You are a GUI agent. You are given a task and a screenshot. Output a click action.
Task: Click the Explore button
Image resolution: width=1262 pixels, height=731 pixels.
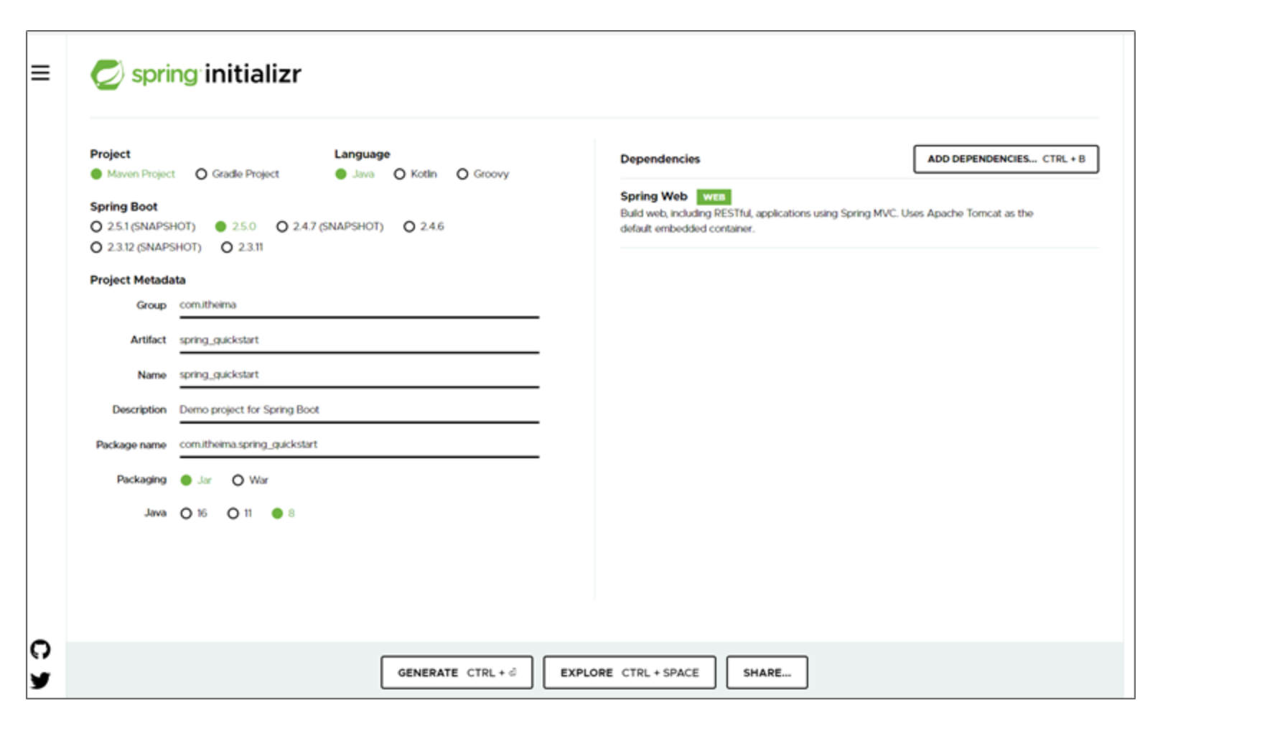pos(629,672)
